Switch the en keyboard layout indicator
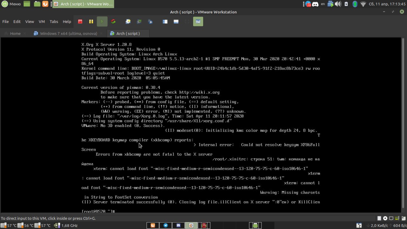 pos(323,4)
